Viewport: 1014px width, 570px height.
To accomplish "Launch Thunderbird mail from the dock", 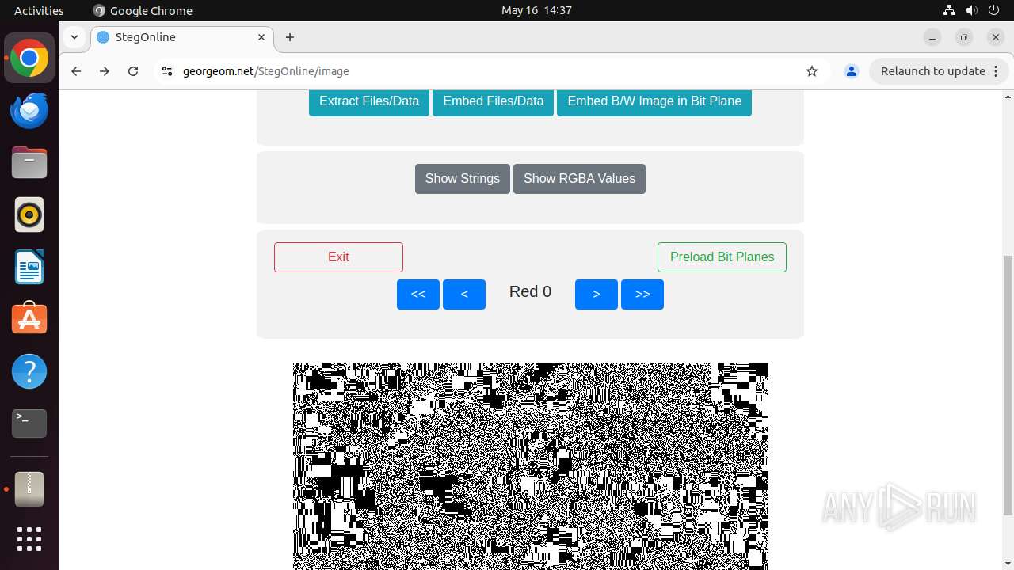I will pos(29,111).
